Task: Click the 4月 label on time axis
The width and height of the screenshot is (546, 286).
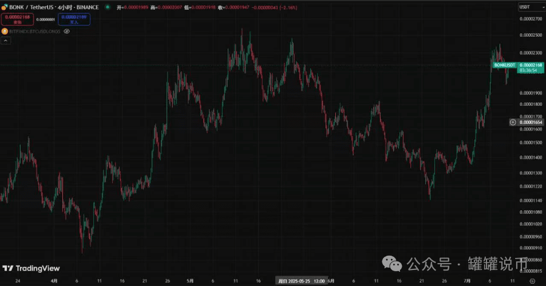Action: (x=54, y=281)
